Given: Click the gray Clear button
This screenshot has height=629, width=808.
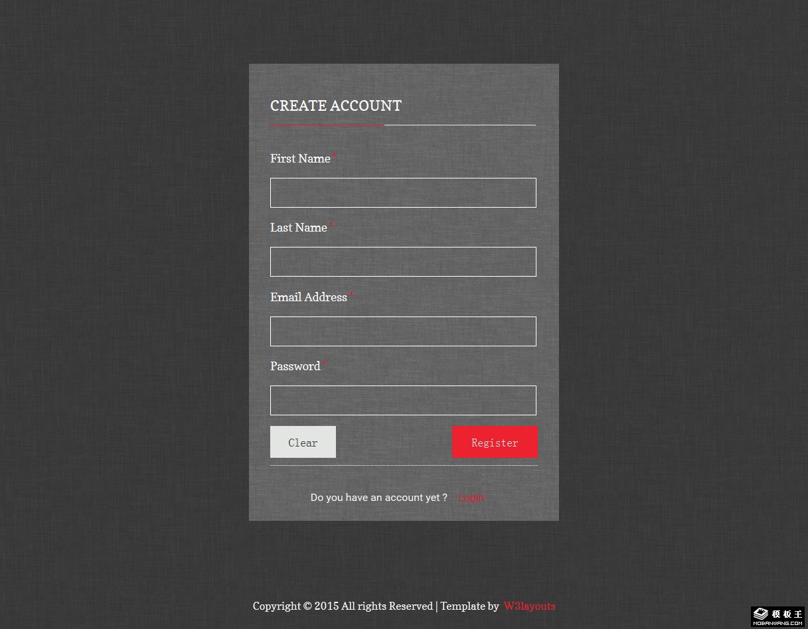Looking at the screenshot, I should tap(303, 442).
